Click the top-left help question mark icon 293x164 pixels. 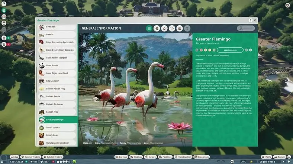[x=4, y=4]
